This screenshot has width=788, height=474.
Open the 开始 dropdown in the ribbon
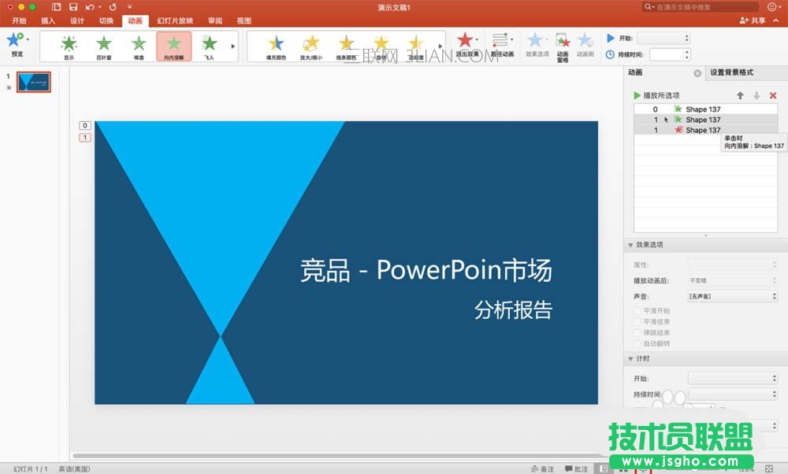pyautogui.click(x=663, y=38)
